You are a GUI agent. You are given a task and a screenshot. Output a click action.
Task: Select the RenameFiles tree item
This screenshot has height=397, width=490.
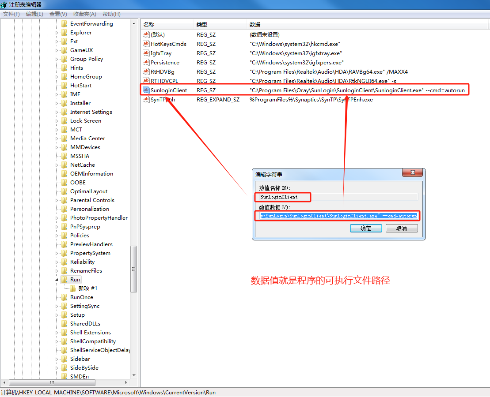pyautogui.click(x=86, y=270)
